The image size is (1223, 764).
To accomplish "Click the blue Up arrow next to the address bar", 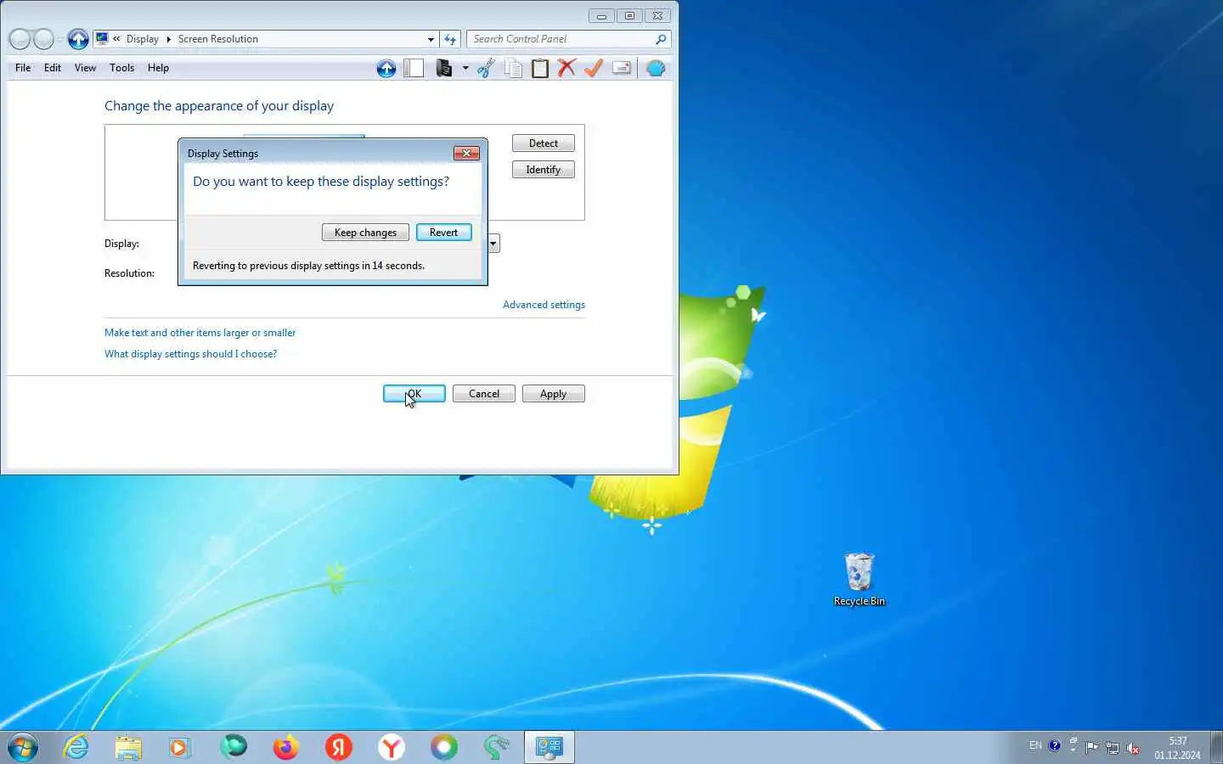I will [x=78, y=39].
